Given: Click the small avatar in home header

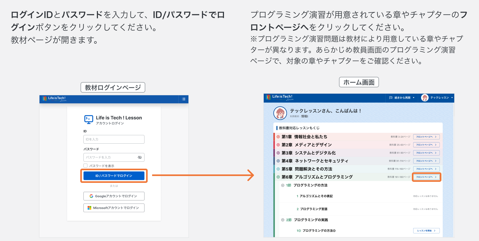Looking at the screenshot, I should pyautogui.click(x=425, y=98).
